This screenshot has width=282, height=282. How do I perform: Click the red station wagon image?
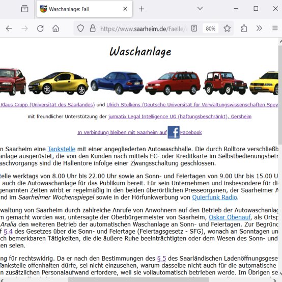(173, 83)
